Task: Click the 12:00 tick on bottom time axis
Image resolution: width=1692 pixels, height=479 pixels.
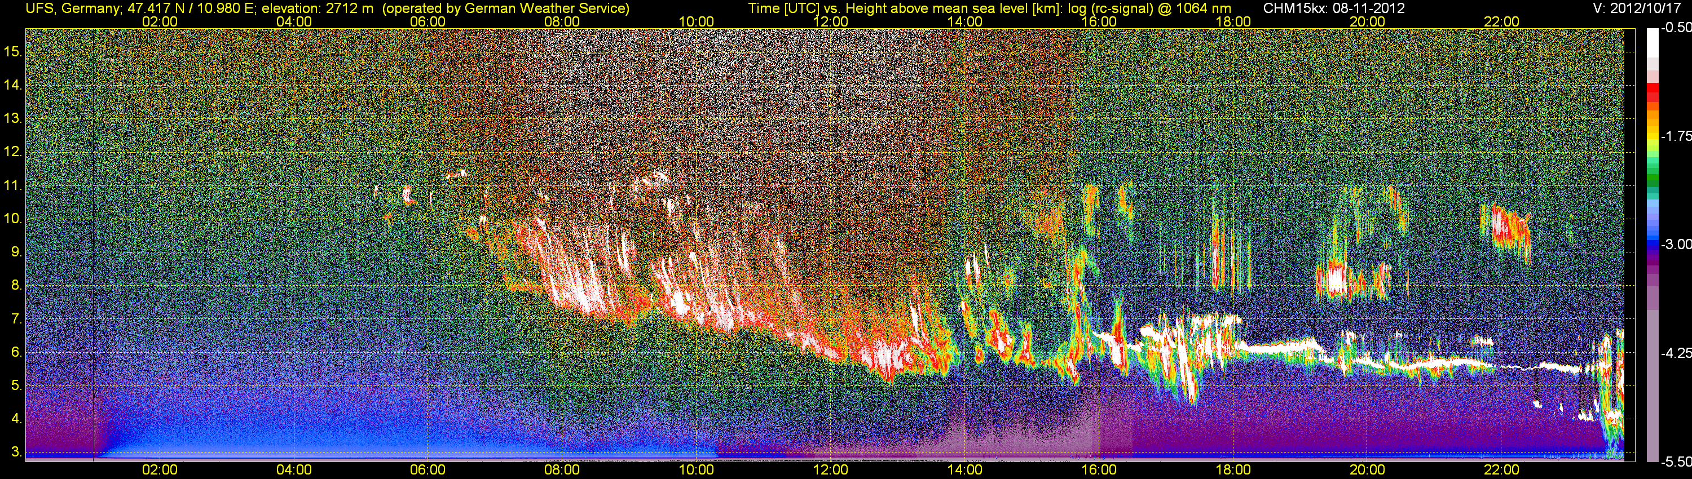Action: 830,470
